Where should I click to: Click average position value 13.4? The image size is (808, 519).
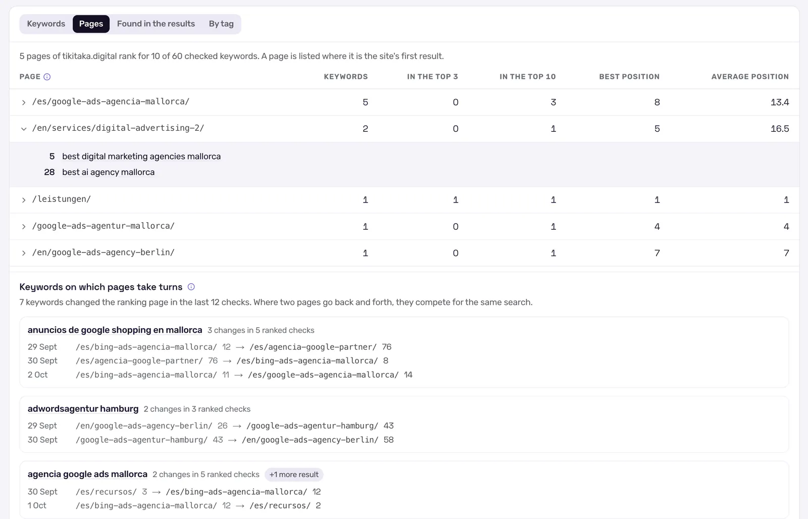pyautogui.click(x=780, y=102)
